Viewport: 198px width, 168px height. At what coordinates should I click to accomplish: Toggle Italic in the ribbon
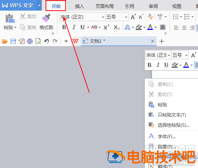tap(74, 27)
